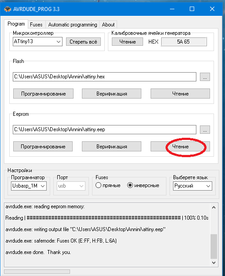Click Flash Верификация button

point(112,94)
